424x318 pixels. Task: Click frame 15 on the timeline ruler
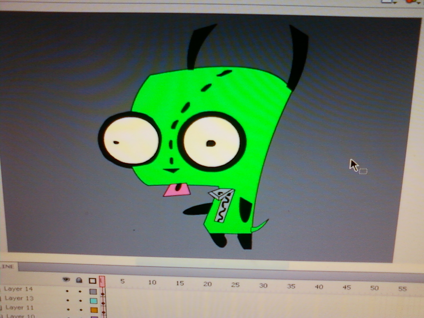[x=180, y=283]
